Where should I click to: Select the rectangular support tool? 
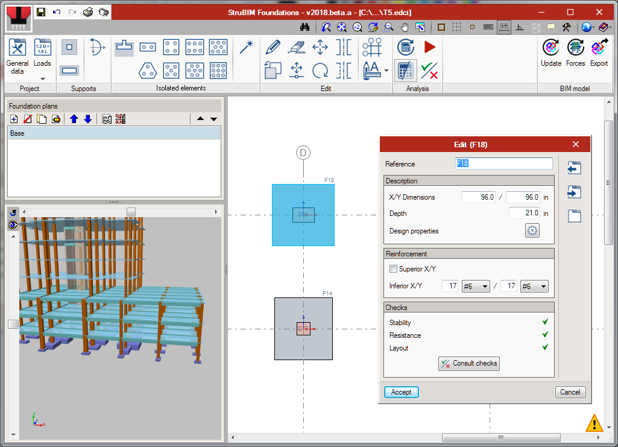pyautogui.click(x=69, y=71)
